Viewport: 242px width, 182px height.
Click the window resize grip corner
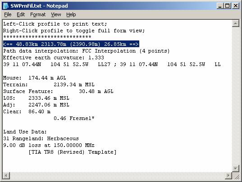click(236, 176)
